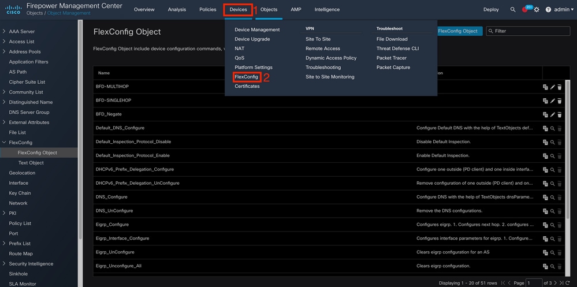This screenshot has height=287, width=577.
Task: Open the Analysis menu
Action: click(177, 10)
